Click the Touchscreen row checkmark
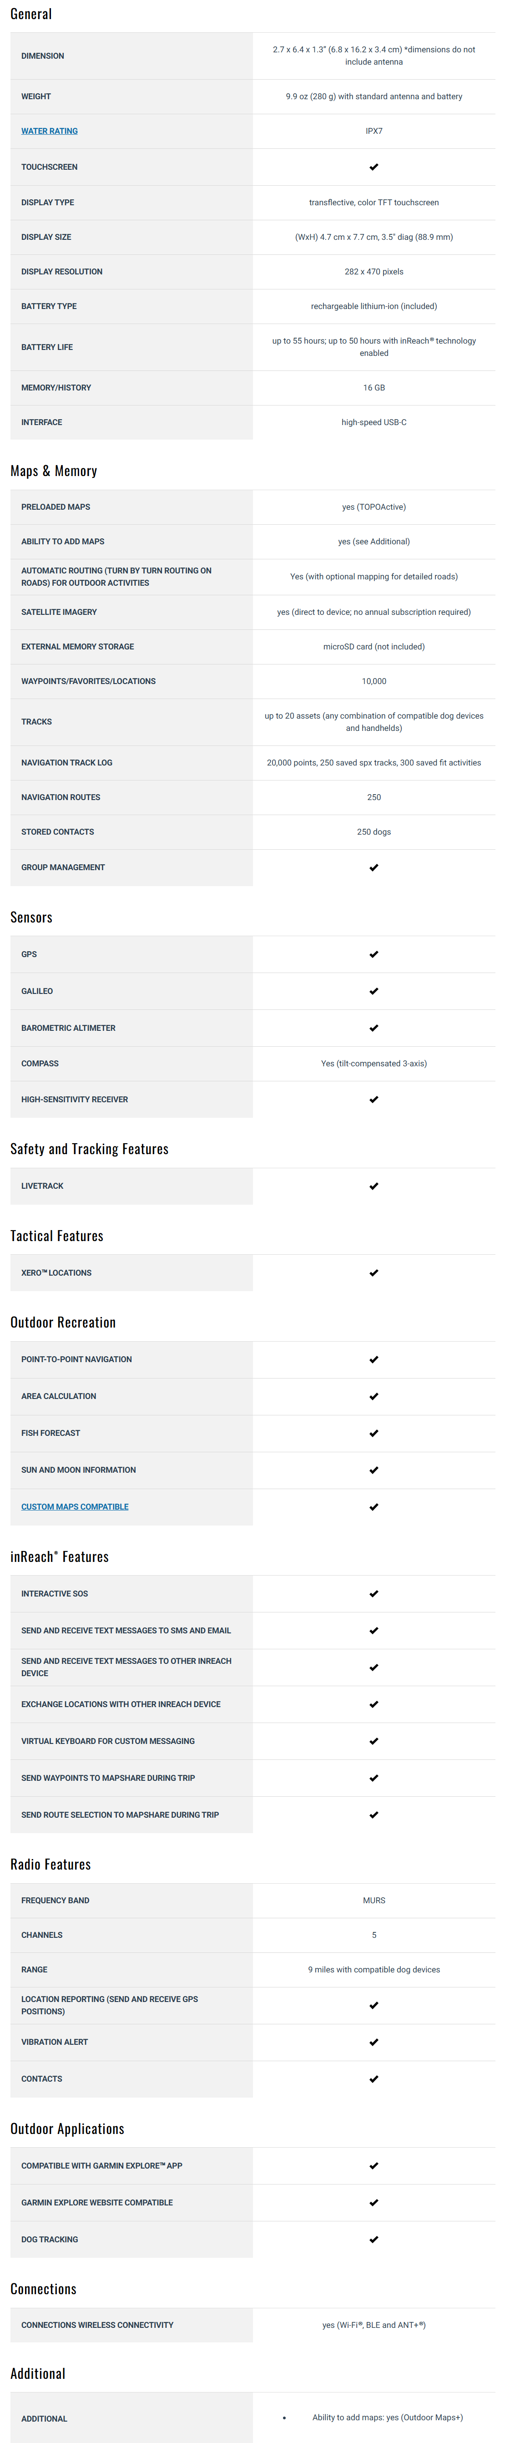 pos(374,167)
